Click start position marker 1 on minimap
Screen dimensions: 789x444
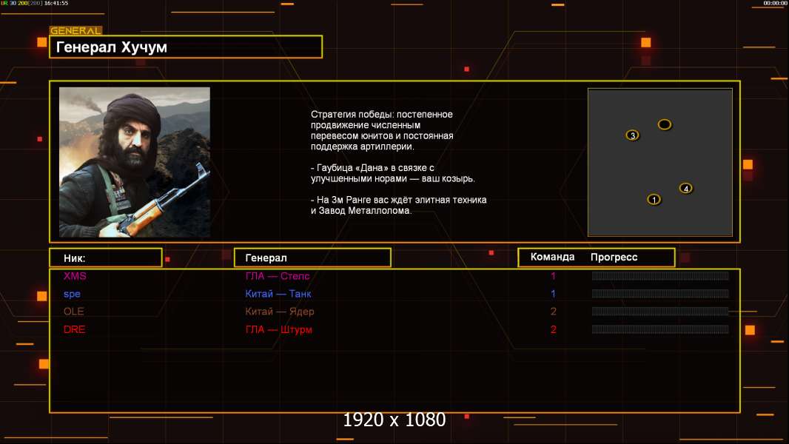(654, 200)
